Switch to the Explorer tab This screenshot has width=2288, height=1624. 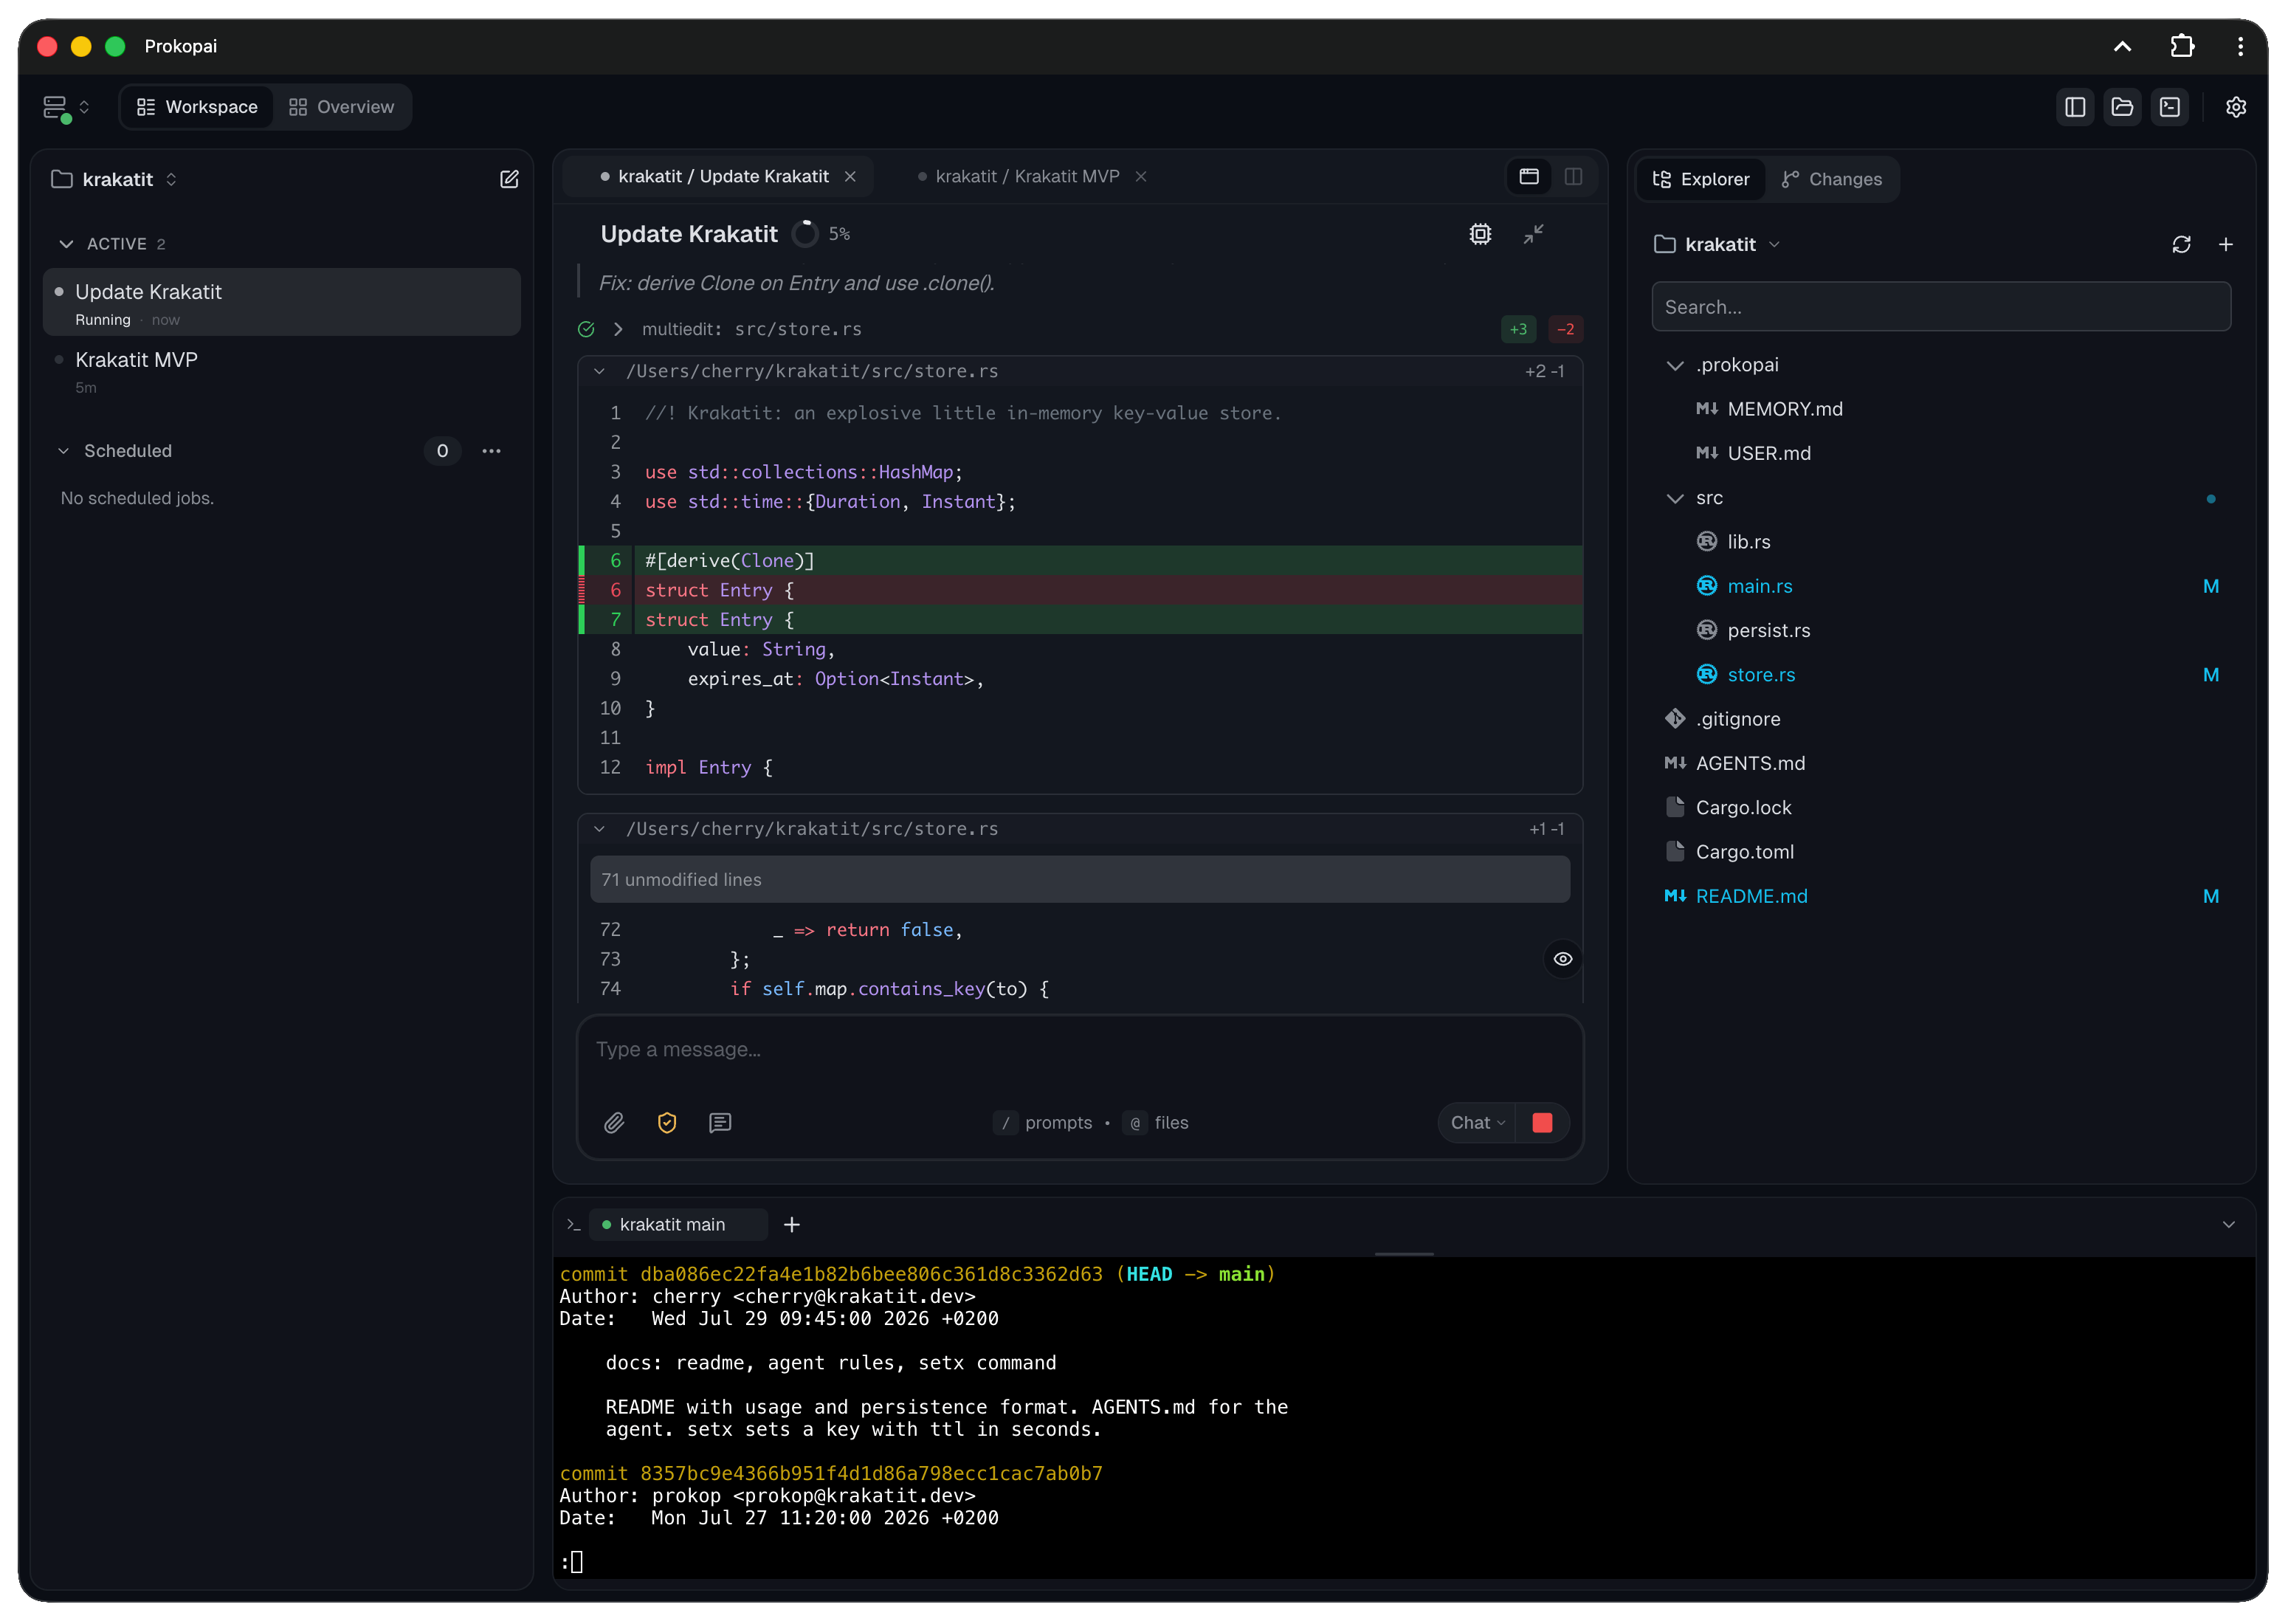(x=1701, y=179)
